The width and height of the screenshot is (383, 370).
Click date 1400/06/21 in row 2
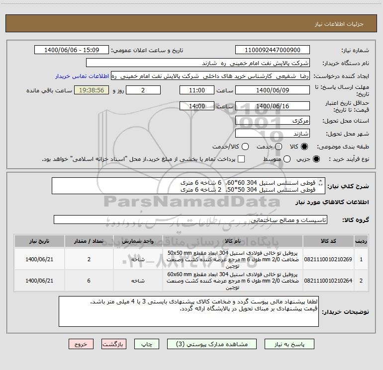click(x=39, y=281)
